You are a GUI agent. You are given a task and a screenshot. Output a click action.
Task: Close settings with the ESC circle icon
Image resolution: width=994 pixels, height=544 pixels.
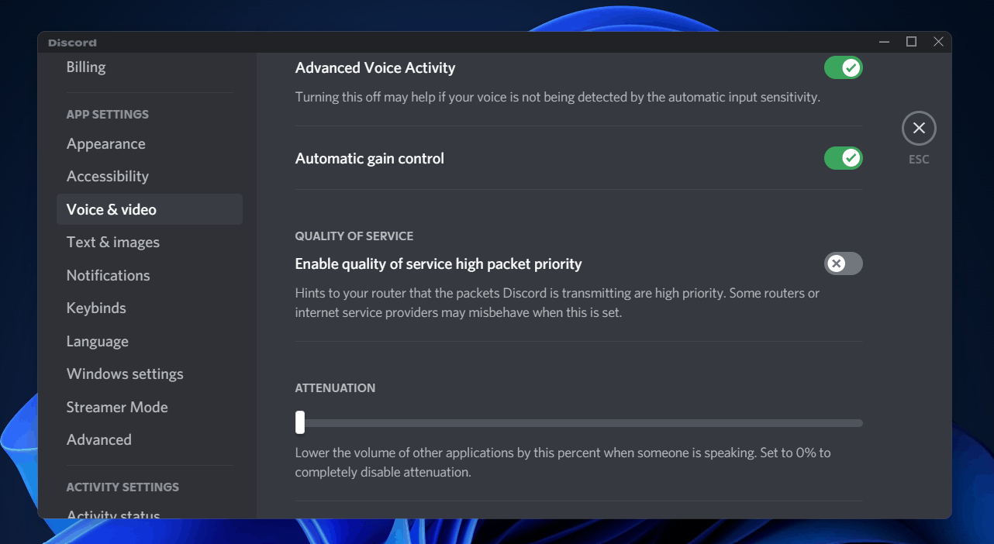[919, 129]
